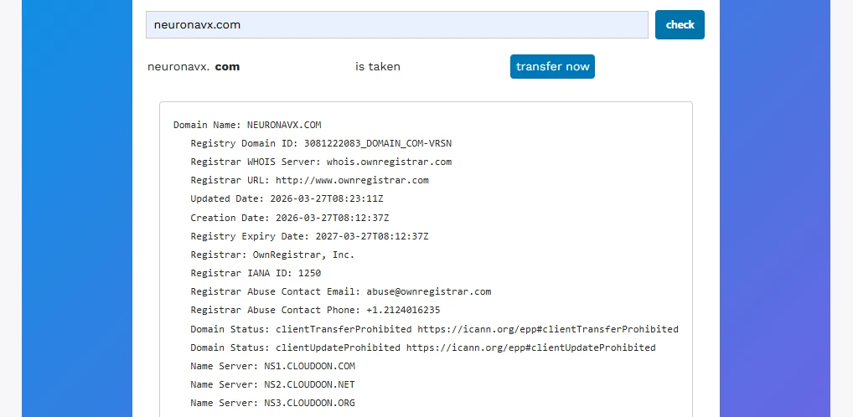853x417 pixels.
Task: Click the Name Server NS2.CLOUDOON.NET line
Action: [x=272, y=384]
